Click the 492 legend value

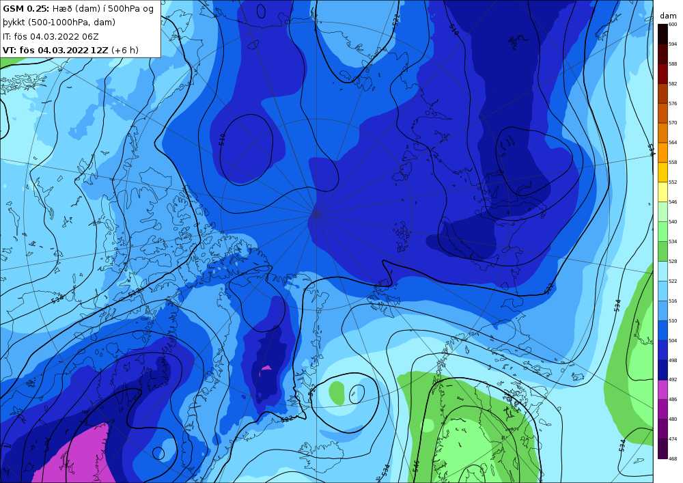click(673, 379)
